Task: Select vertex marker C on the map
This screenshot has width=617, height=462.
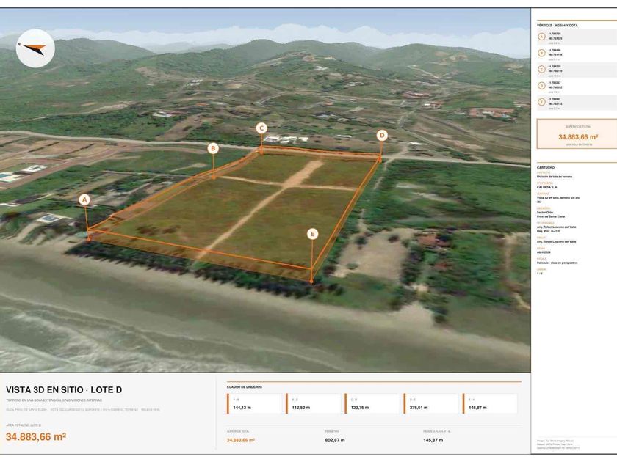Action: pyautogui.click(x=261, y=128)
